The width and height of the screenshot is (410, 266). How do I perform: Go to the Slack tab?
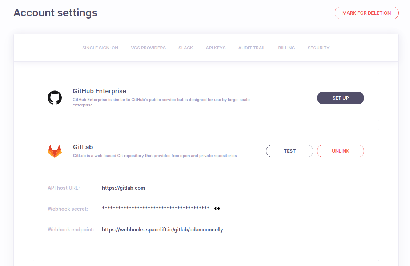[x=186, y=48]
